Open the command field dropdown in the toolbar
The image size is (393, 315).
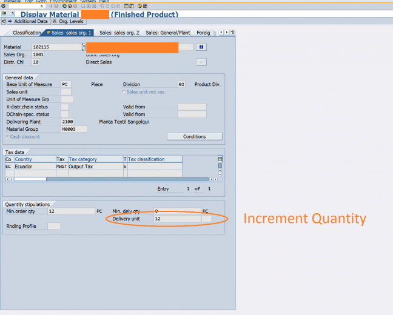tap(41, 6)
